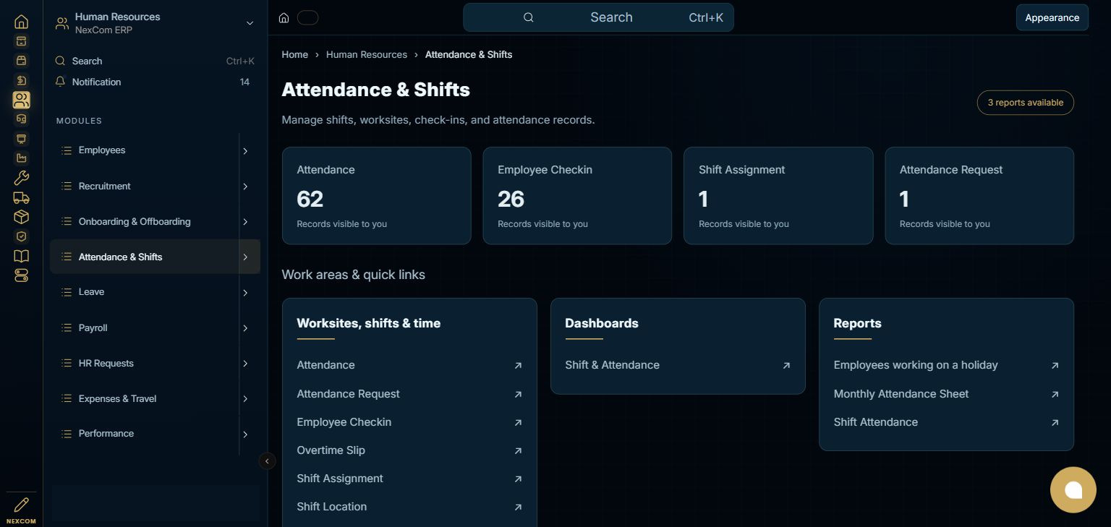Select Onboarding & Offboarding in the modules list
The width and height of the screenshot is (1111, 527).
135,221
